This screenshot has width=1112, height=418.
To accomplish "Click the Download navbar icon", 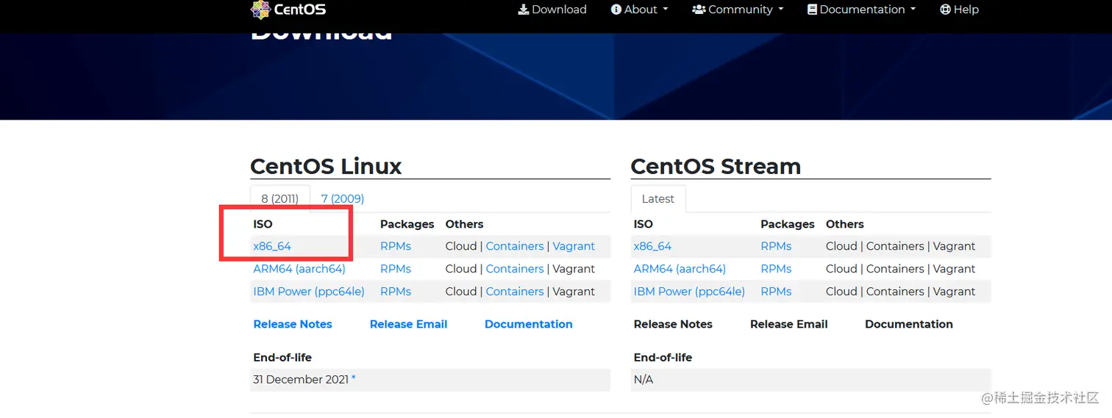I will 524,10.
